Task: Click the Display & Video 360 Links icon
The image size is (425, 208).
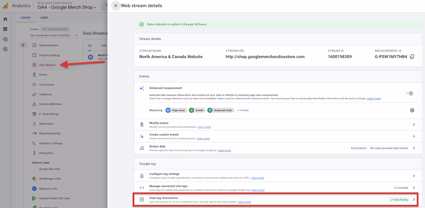Action: (x=34, y=198)
